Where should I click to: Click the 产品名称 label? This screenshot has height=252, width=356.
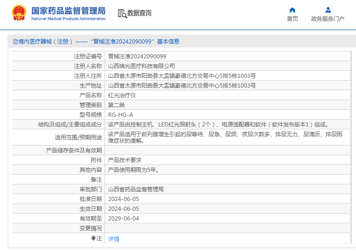[x=91, y=95]
